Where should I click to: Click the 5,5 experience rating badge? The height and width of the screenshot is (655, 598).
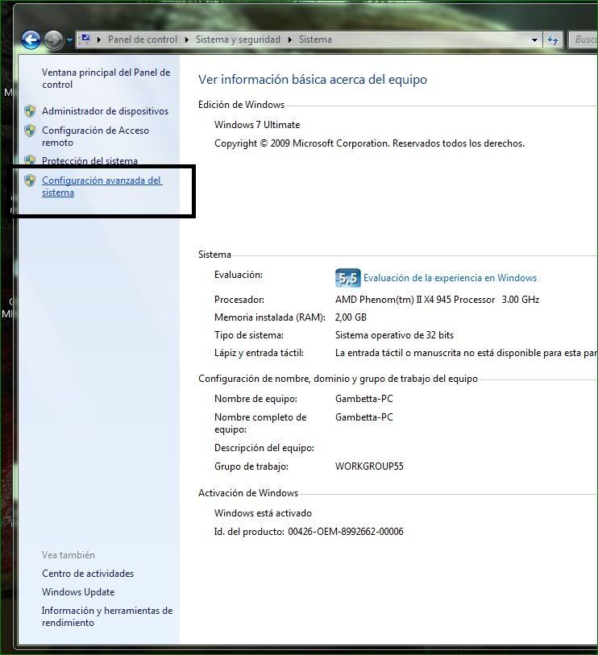tap(347, 278)
